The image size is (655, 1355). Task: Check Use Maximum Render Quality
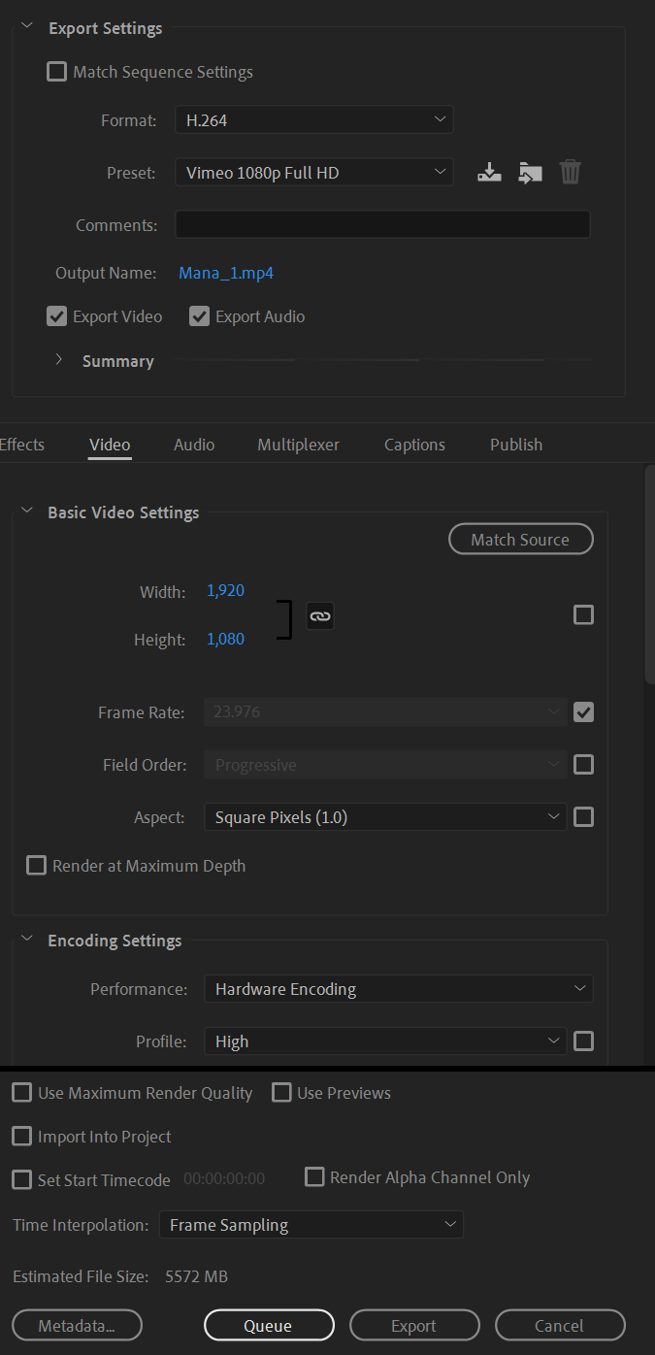pyautogui.click(x=21, y=1092)
